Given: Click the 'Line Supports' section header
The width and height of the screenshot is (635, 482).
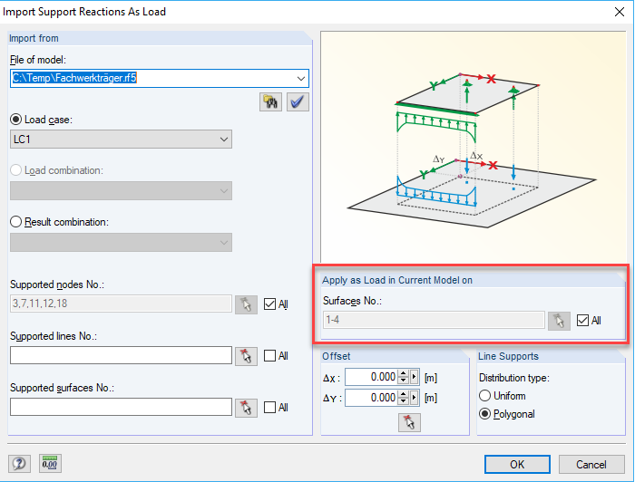Looking at the screenshot, I should [508, 356].
